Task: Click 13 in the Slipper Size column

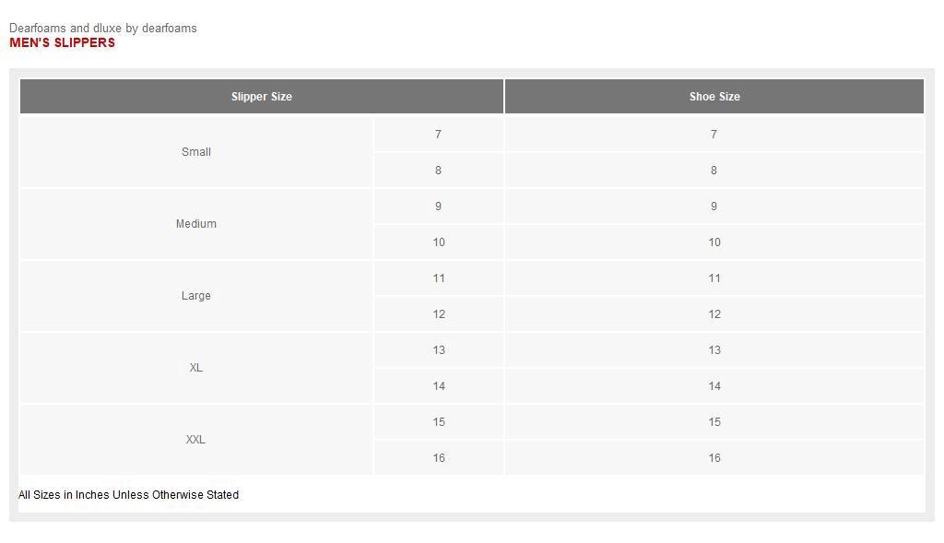Action: (439, 350)
